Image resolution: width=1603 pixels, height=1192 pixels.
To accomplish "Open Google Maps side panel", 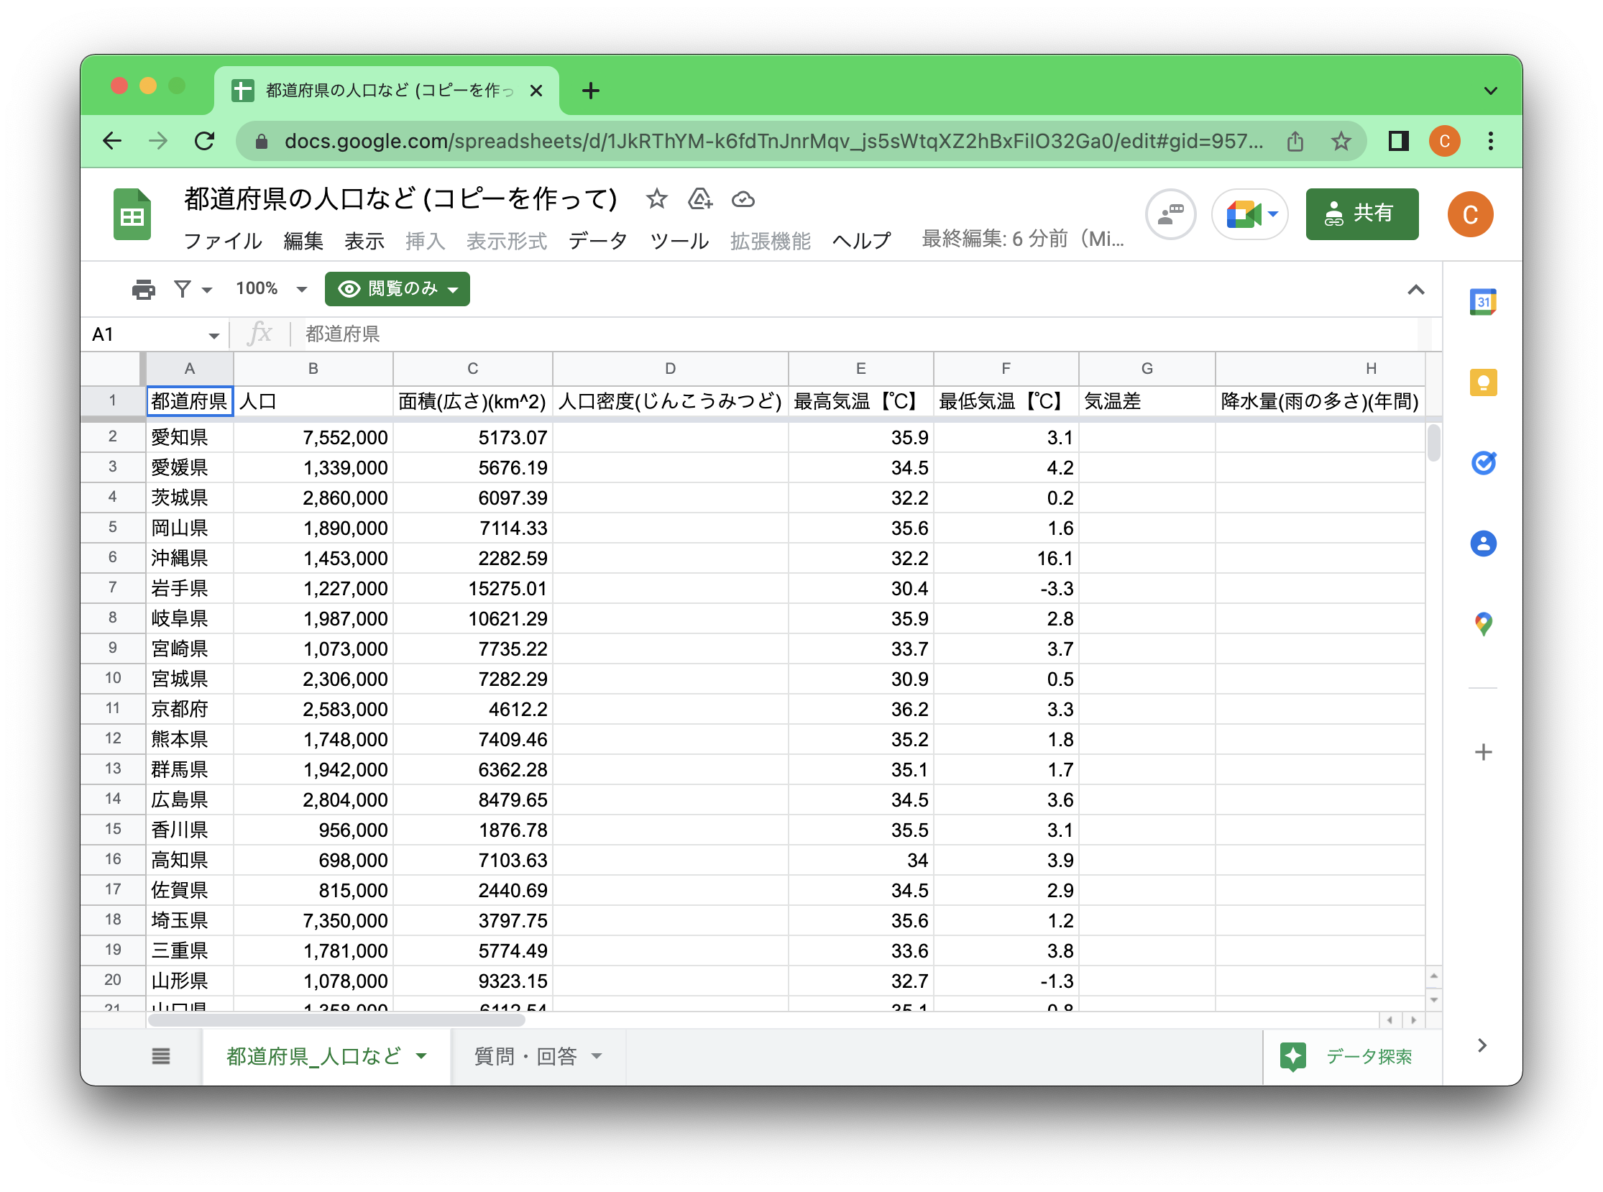I will point(1482,624).
